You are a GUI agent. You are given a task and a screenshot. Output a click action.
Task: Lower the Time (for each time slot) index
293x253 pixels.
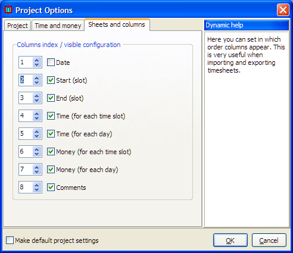[x=36, y=118]
